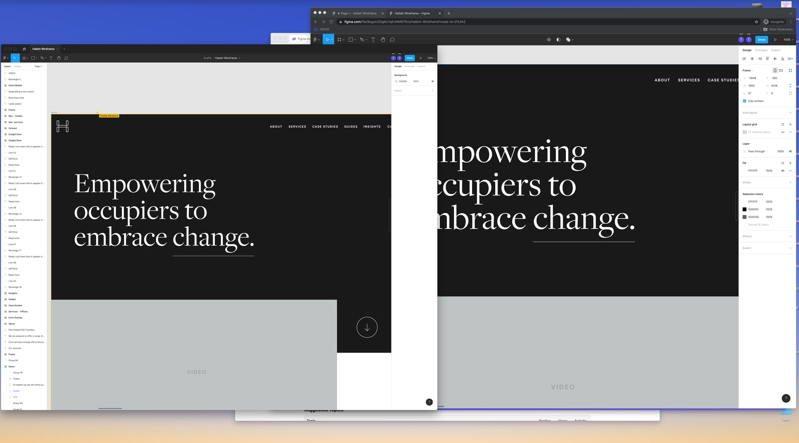Toggle constrain proportions for frame size
This screenshot has width=799, height=443.
click(x=790, y=86)
